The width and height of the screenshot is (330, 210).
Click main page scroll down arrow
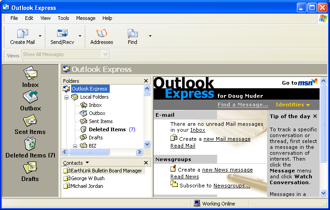[324, 193]
